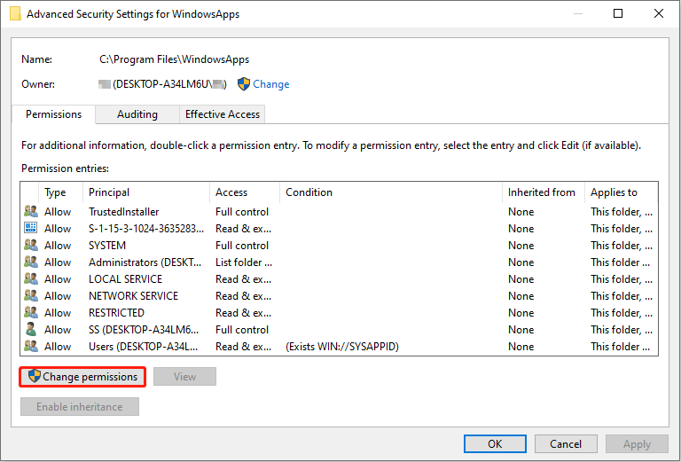
Task: Click the NETWORK SERVICE row's group icon
Action: tap(31, 295)
